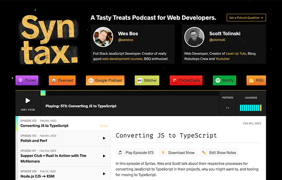Image resolution: width=282 pixels, height=180 pixels.
Task: Open the @stolinski Twitter handle
Action: (217, 40)
